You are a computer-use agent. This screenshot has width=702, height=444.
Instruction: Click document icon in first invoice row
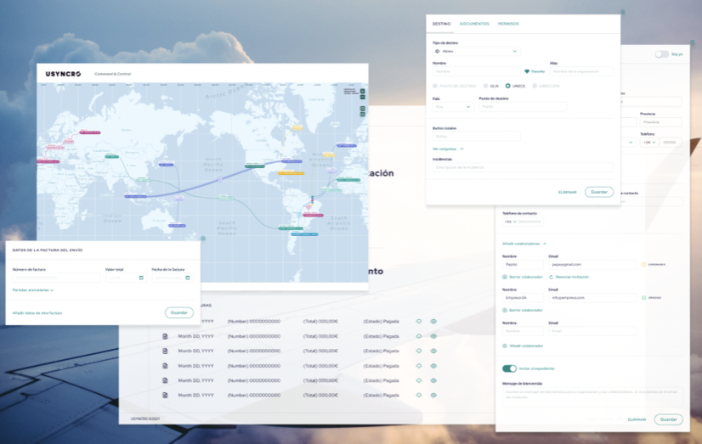166,321
